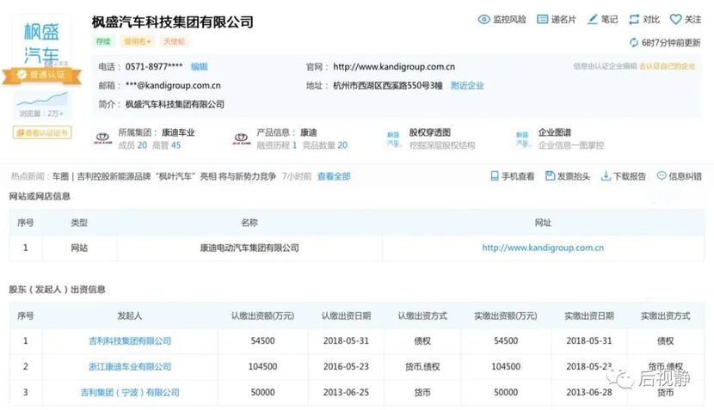Click the 手机查看 phone icon
The height and width of the screenshot is (410, 714).
pos(494,176)
